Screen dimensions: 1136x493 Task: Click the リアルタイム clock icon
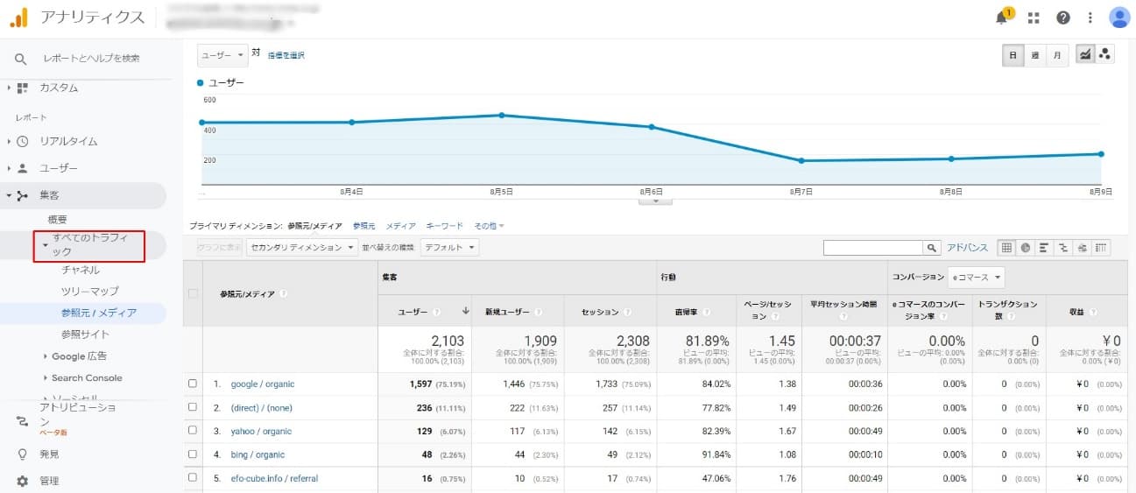23,141
